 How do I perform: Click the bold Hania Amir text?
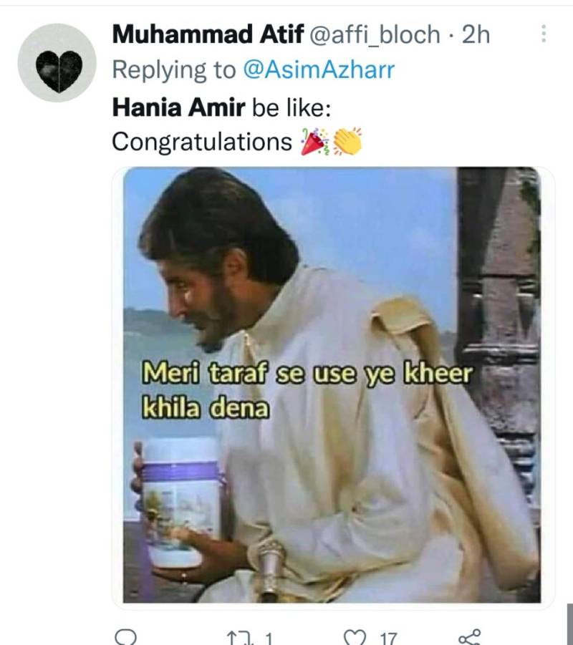pyautogui.click(x=178, y=108)
